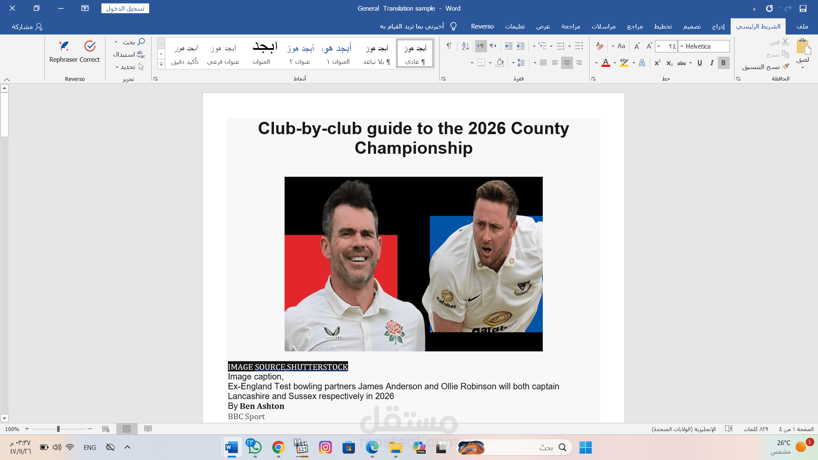
Task: Open the Font dialog launcher
Action: [x=593, y=79]
